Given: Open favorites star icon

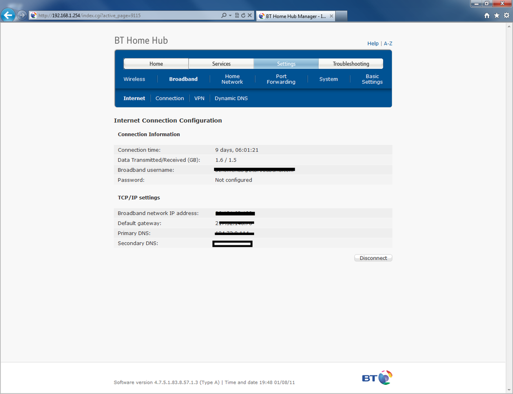Looking at the screenshot, I should [x=496, y=15].
